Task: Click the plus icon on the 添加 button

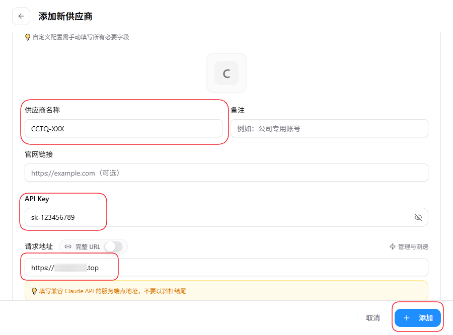Action: pos(407,318)
